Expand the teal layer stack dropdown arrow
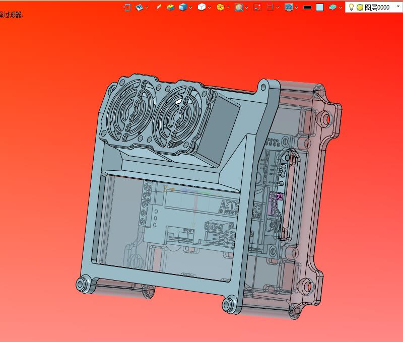403x342 pixels. click(340, 8)
